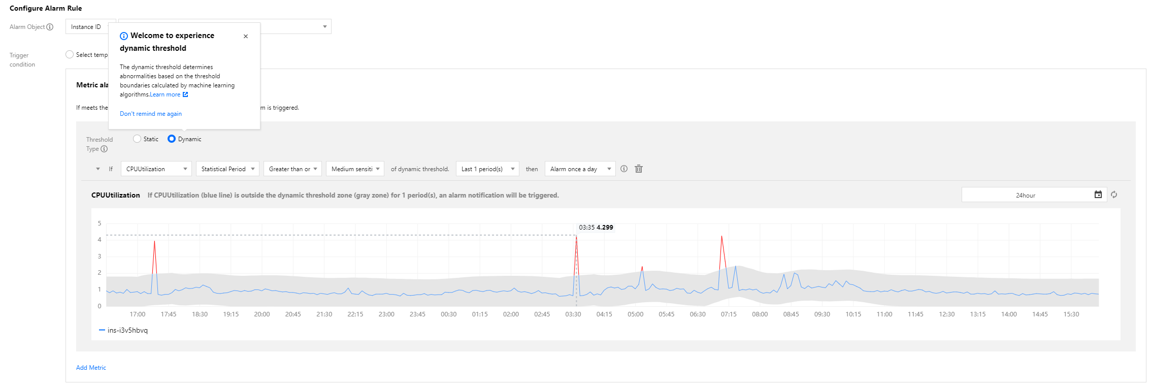Open the CPUUtilization metric dropdown

[156, 169]
